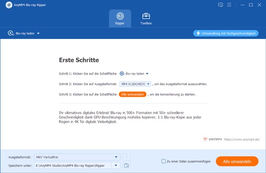Open the feedback chat icon
The image size is (266, 173).
point(220,5)
